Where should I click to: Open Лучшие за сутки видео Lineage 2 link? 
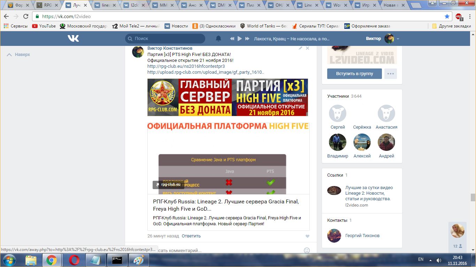[x=369, y=193]
